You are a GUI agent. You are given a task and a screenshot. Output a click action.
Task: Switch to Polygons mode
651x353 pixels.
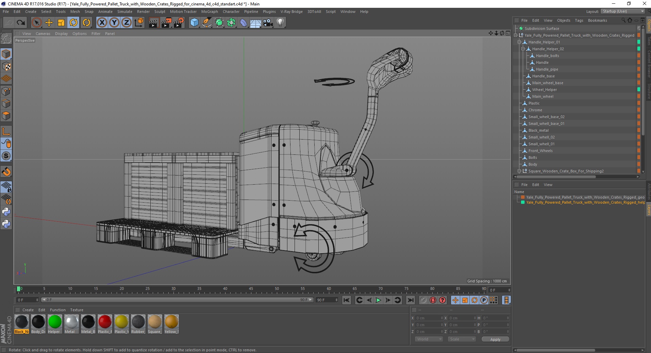[x=6, y=116]
